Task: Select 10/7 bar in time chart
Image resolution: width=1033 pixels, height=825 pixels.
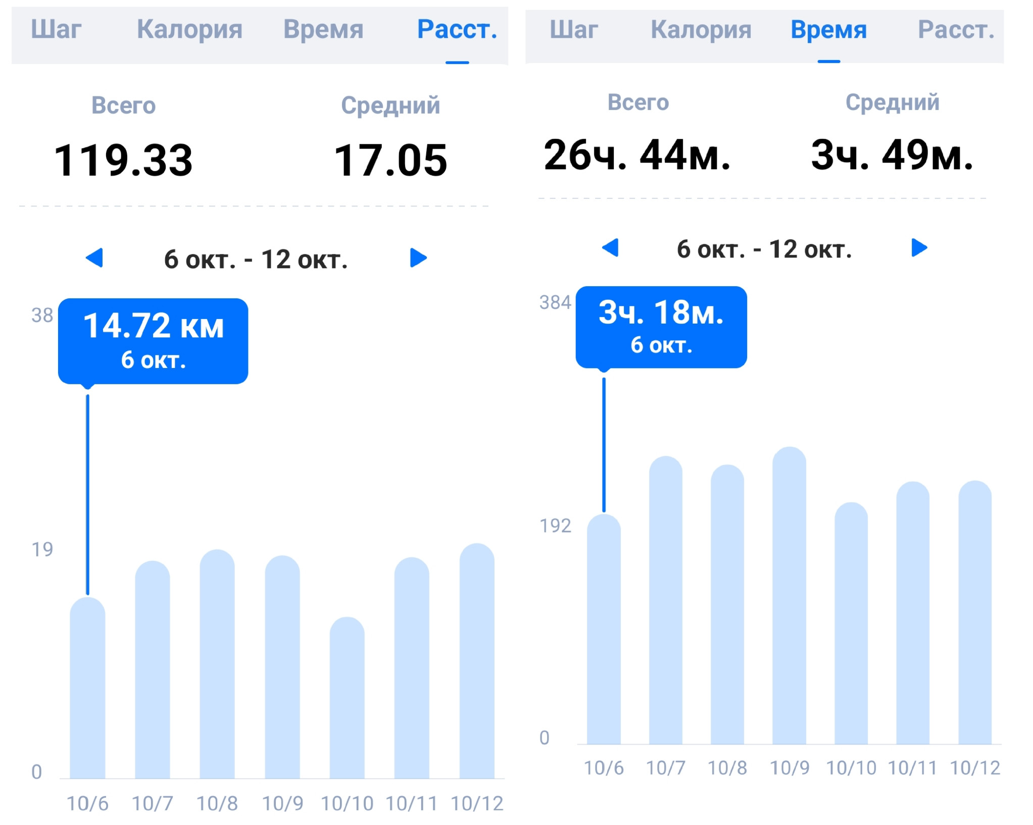Action: [666, 600]
